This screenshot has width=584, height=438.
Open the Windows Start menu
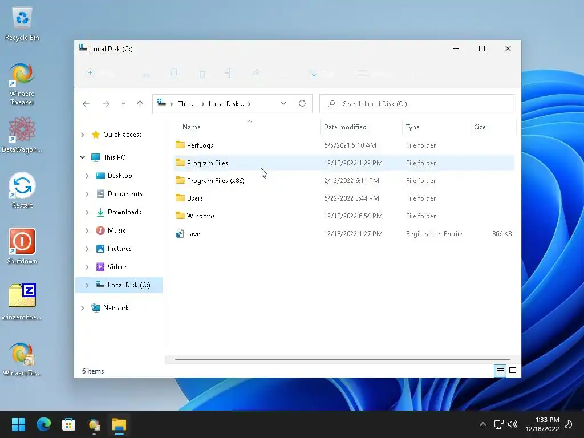point(18,424)
